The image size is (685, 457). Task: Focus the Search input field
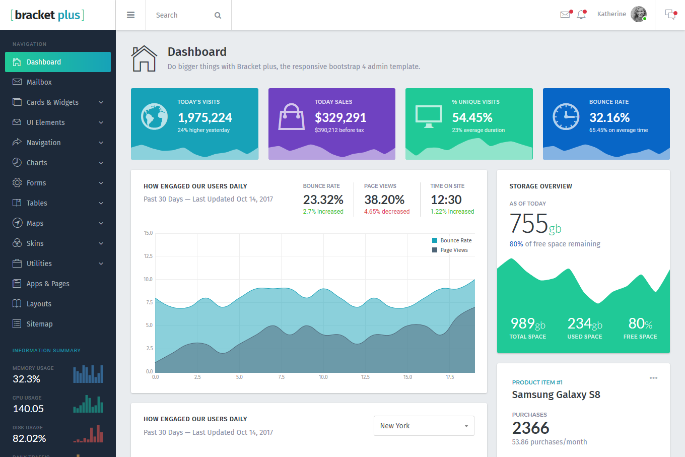pos(181,16)
